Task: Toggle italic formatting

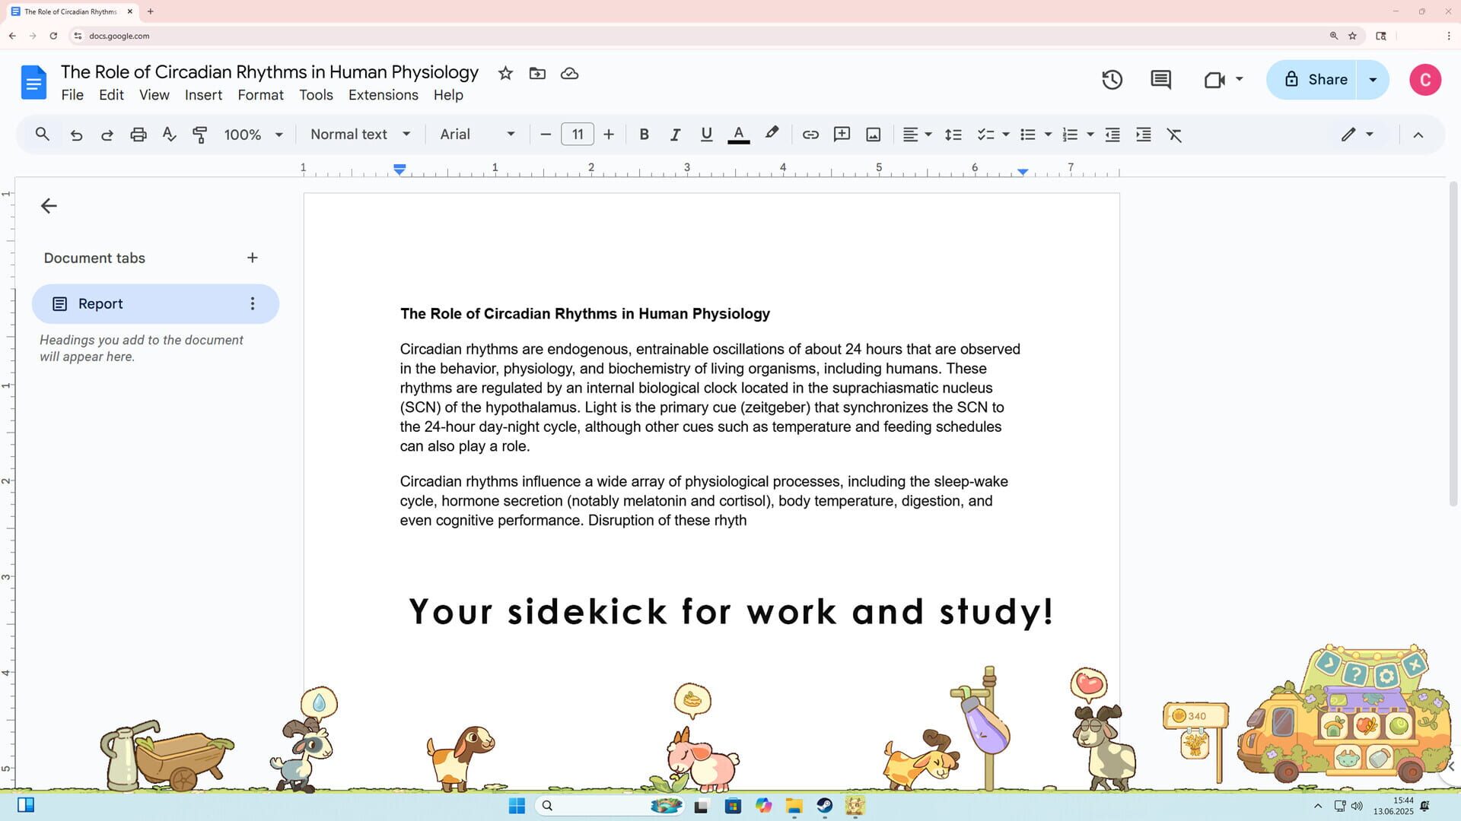Action: coord(675,134)
